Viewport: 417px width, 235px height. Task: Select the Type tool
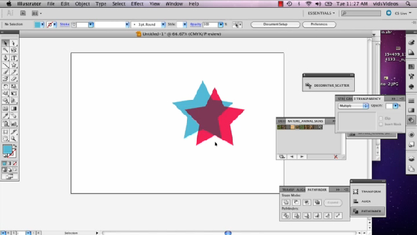[x=14, y=57]
